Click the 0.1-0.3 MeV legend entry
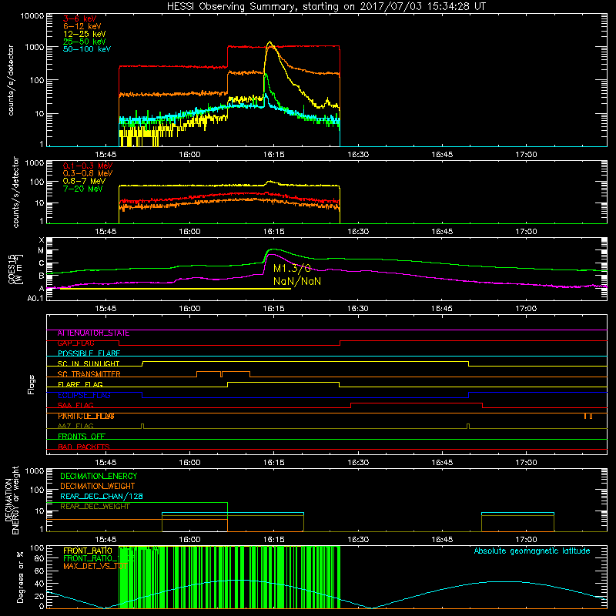This screenshot has height=616, width=616. [x=88, y=166]
